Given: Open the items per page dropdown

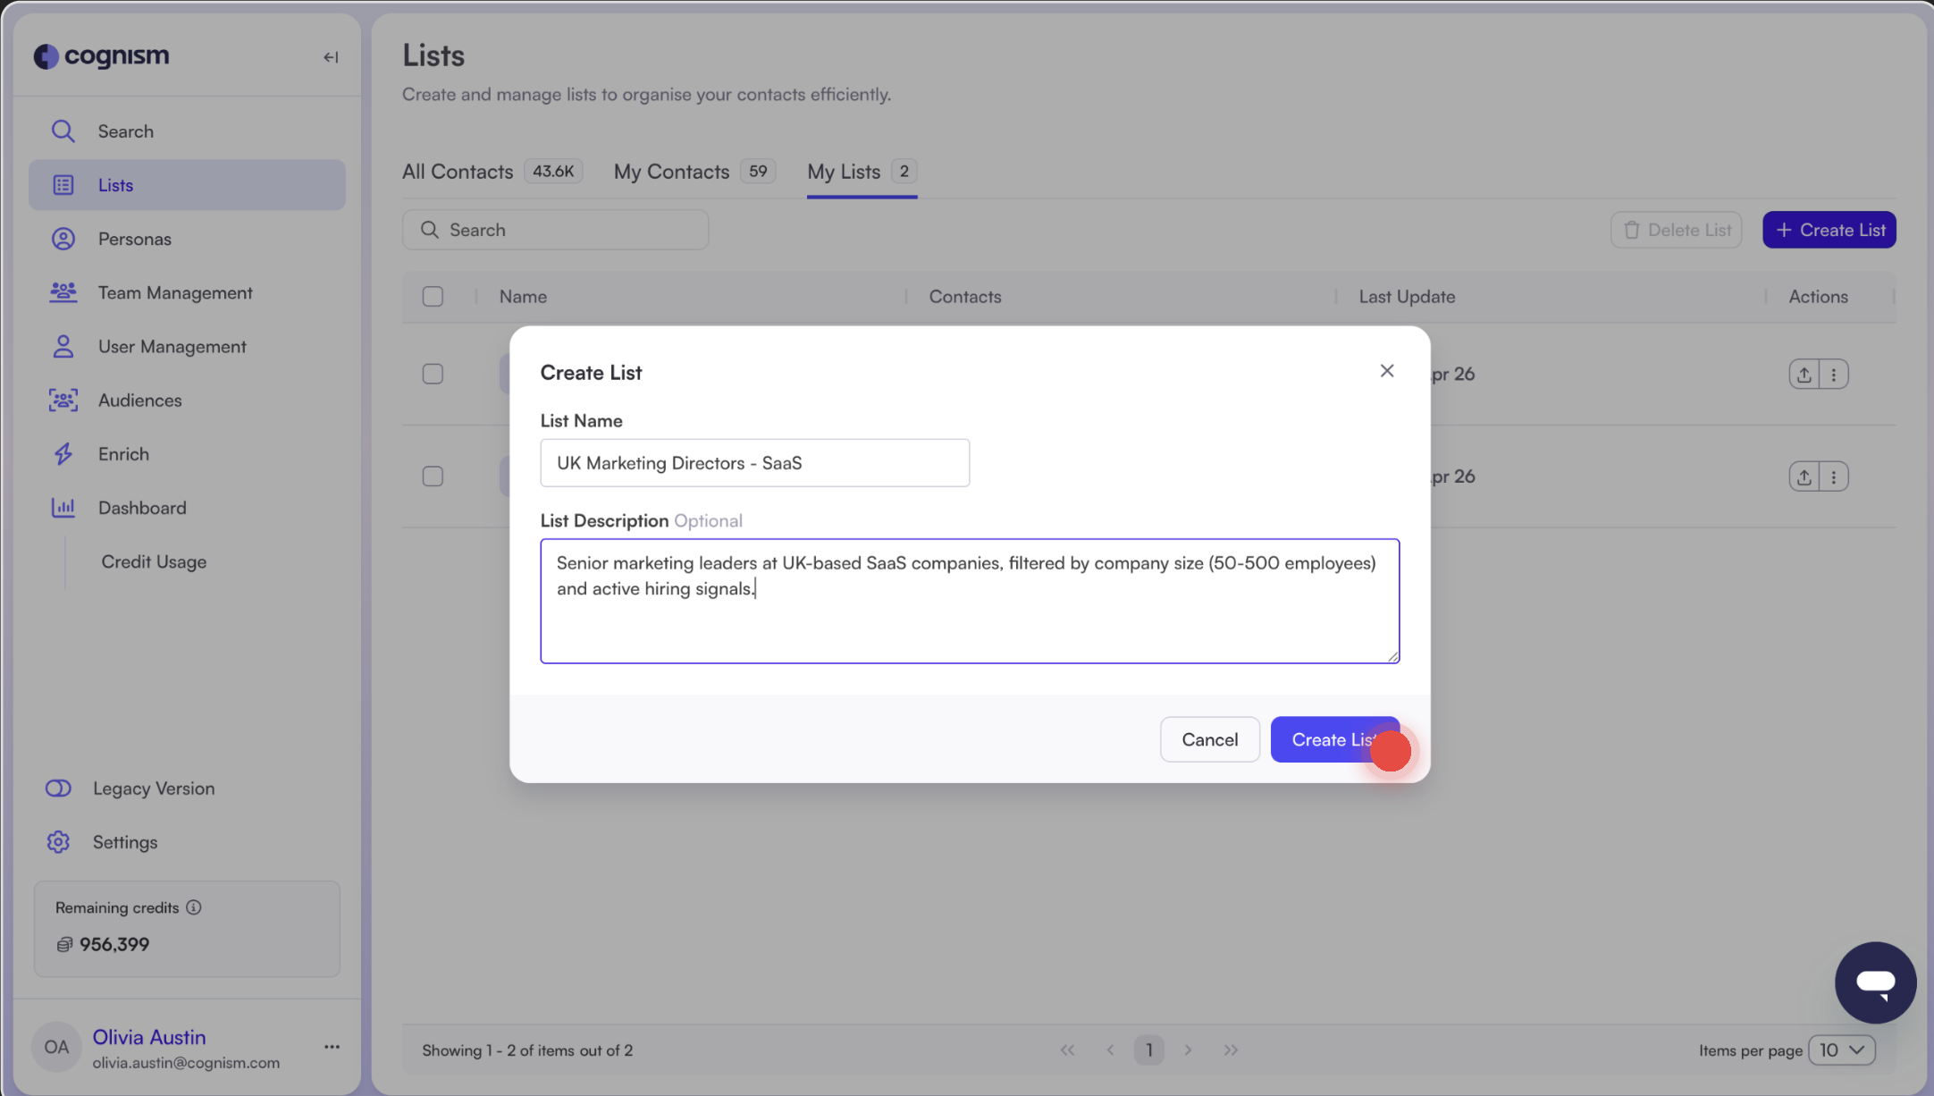Looking at the screenshot, I should (x=1841, y=1050).
